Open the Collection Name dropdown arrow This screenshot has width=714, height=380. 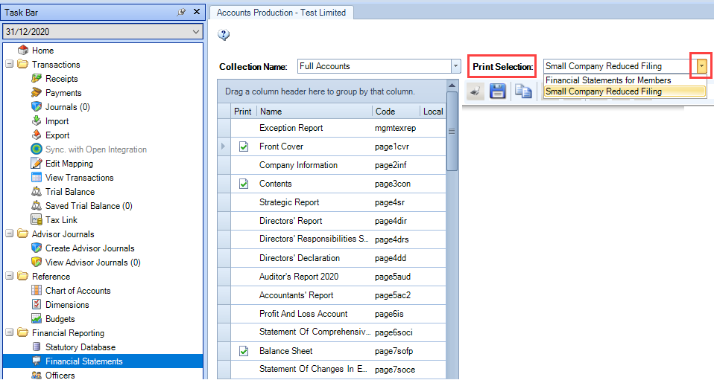pos(455,66)
